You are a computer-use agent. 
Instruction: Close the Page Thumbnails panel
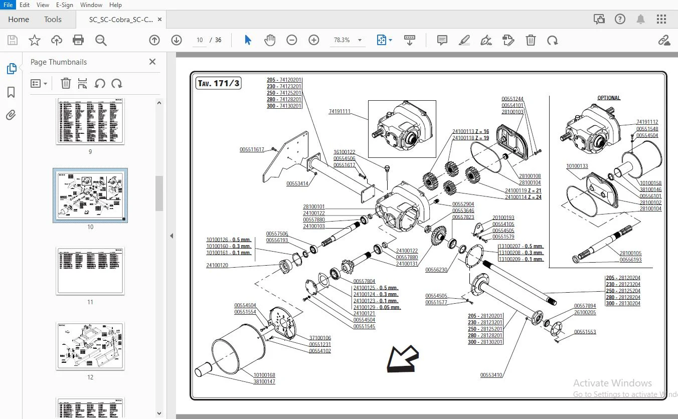tap(152, 62)
